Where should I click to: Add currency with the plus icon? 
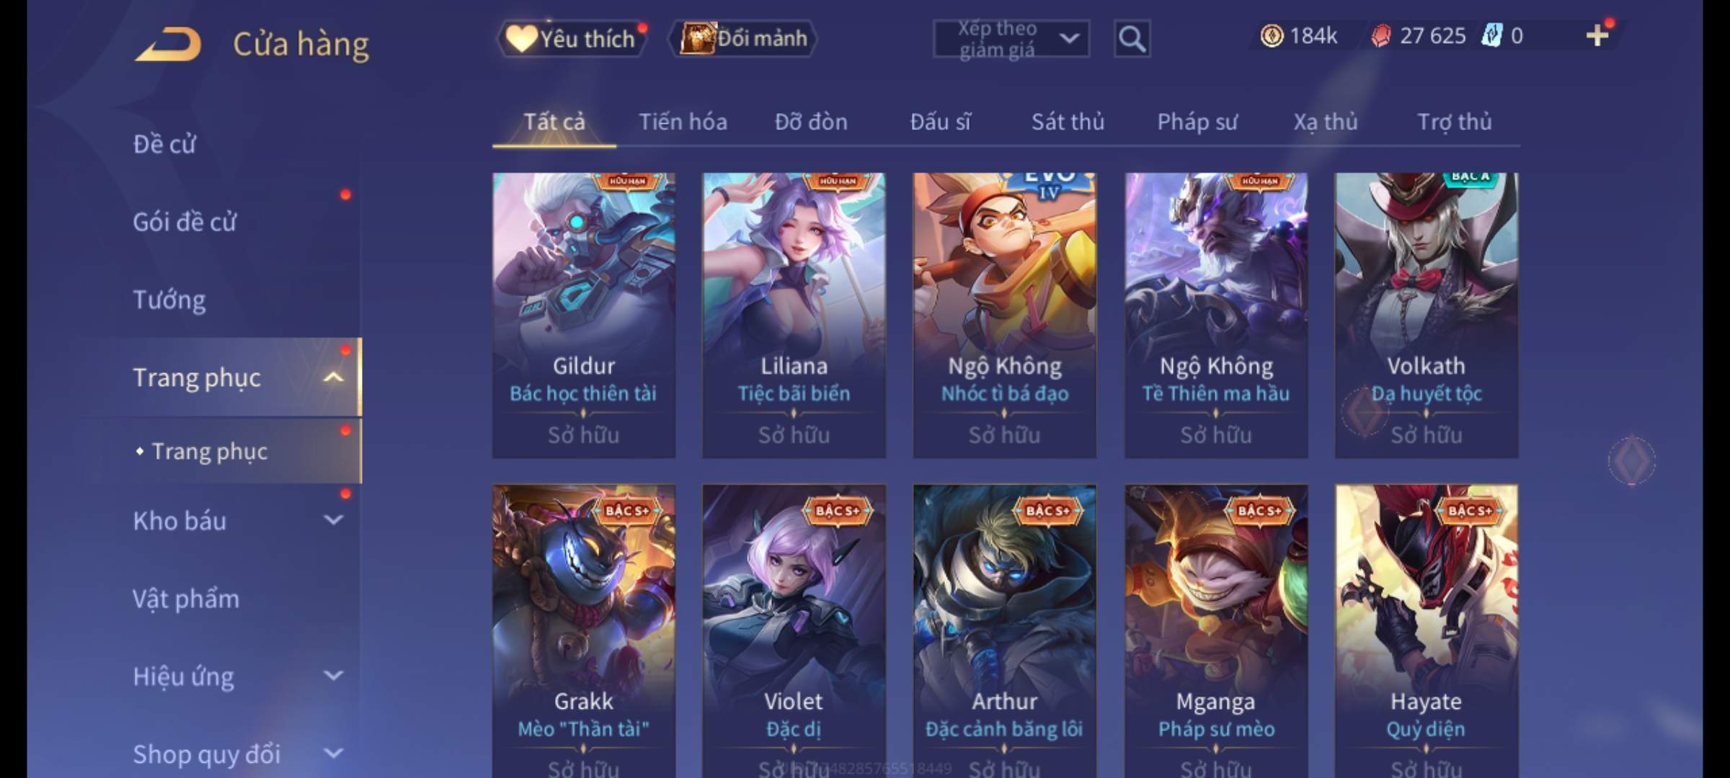[x=1597, y=35]
